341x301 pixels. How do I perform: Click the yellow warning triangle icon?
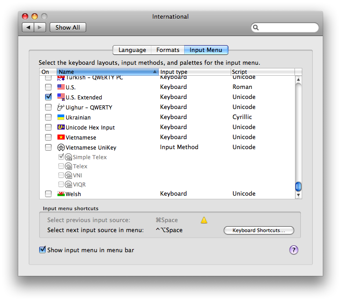204,220
